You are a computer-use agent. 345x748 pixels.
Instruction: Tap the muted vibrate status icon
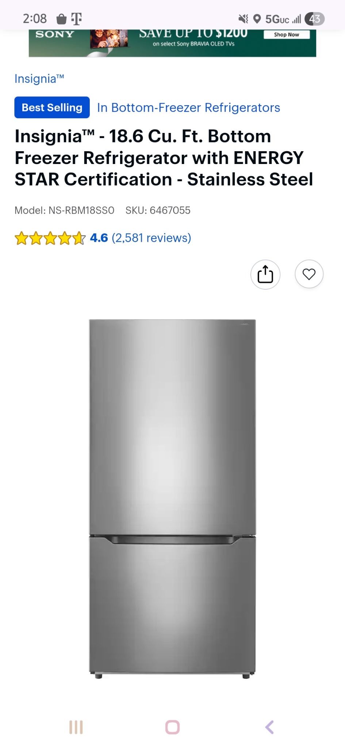pos(243,19)
